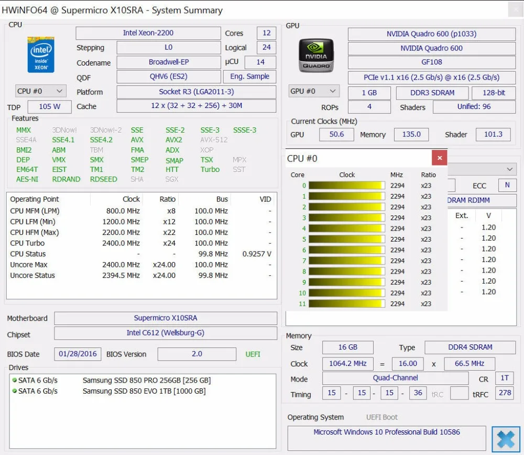This screenshot has width=524, height=455.
Task: Click the tRFC value 278
Action: pyautogui.click(x=505, y=393)
